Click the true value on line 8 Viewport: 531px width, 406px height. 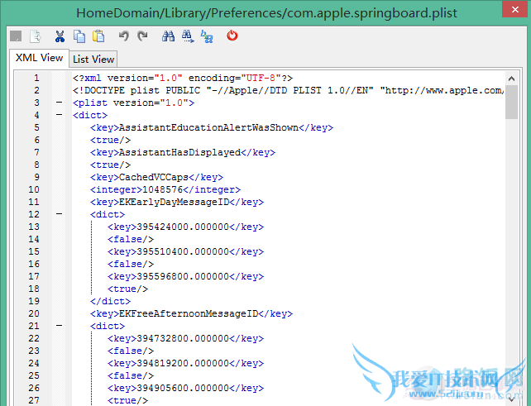pos(110,165)
